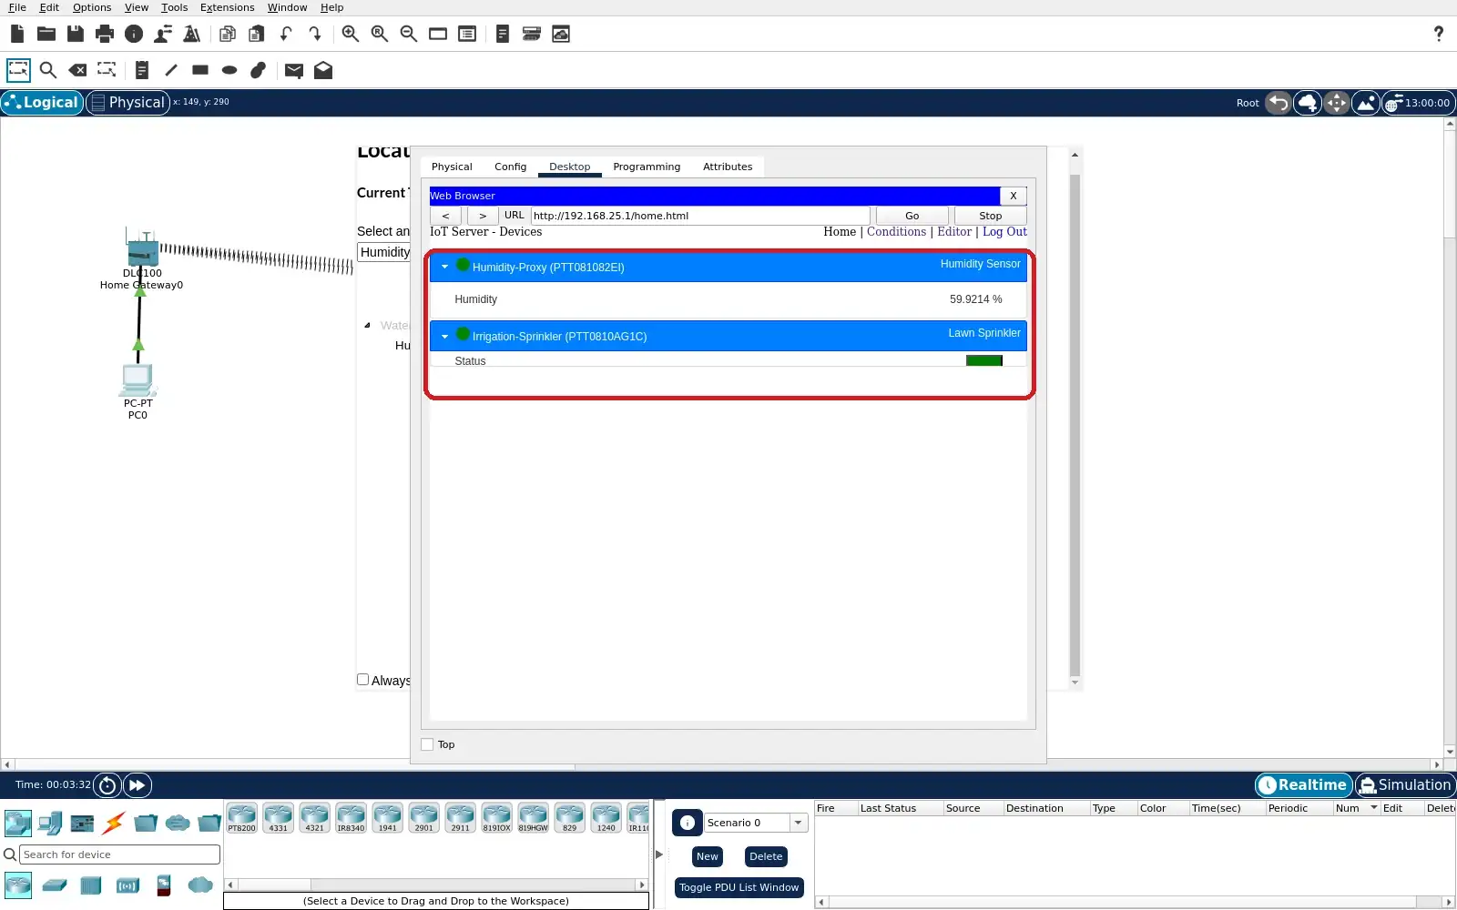Switch to Simulation mode
This screenshot has height=910, width=1457.
click(x=1405, y=785)
